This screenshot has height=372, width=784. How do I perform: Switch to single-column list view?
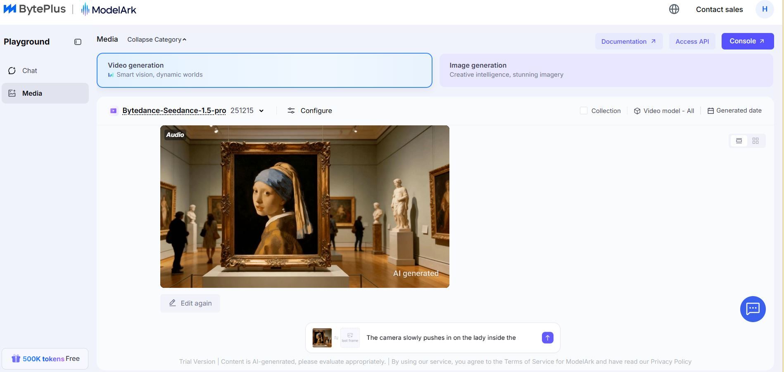[x=739, y=141]
